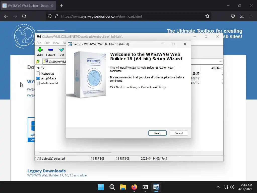257x193 pixels.
Task: Open the Firefox Downloads panel
Action: click(x=242, y=16)
